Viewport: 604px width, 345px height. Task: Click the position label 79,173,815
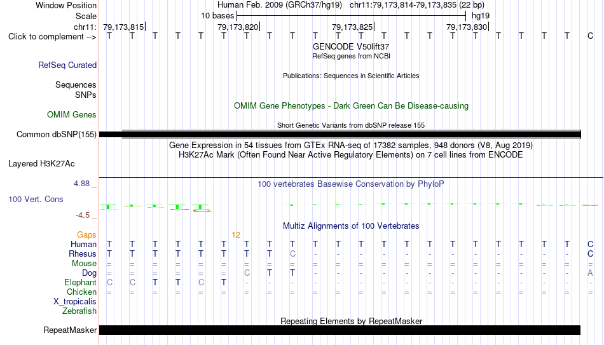[x=123, y=27]
